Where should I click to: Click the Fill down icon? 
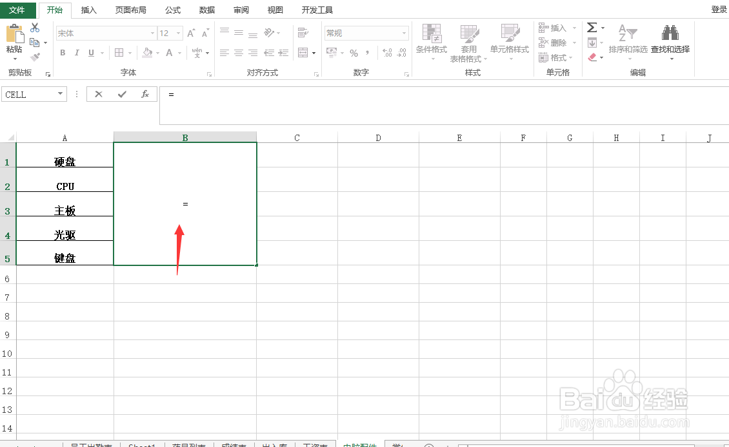coord(592,43)
